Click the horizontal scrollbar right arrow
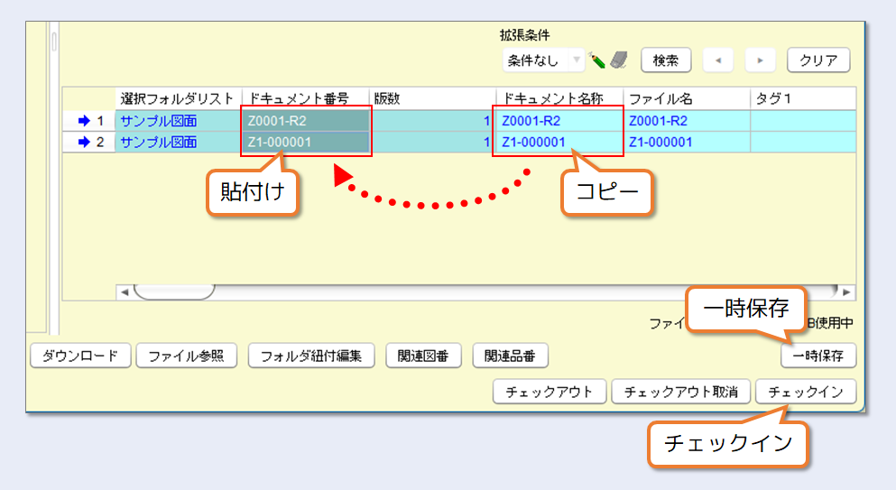The width and height of the screenshot is (896, 490). (845, 291)
